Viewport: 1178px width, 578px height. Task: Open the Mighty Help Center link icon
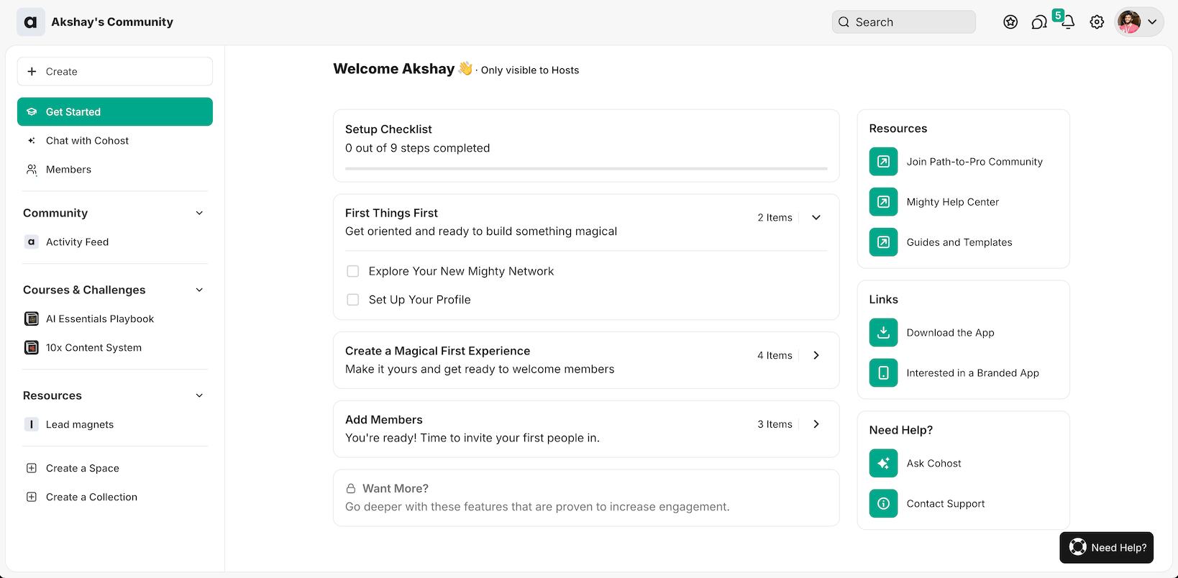coord(883,202)
